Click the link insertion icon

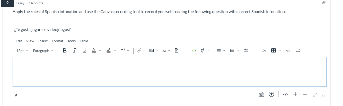point(139,51)
